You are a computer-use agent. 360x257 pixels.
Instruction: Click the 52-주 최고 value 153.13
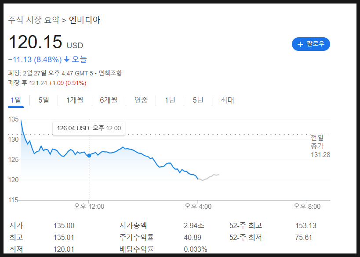305,226
